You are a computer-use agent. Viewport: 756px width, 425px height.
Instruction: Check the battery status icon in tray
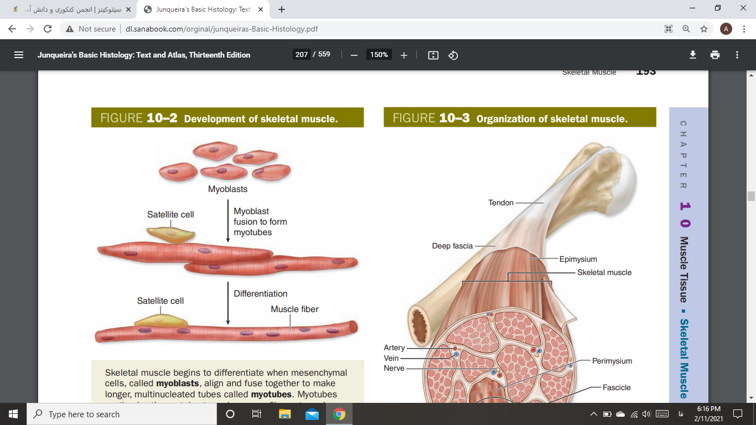coord(607,414)
